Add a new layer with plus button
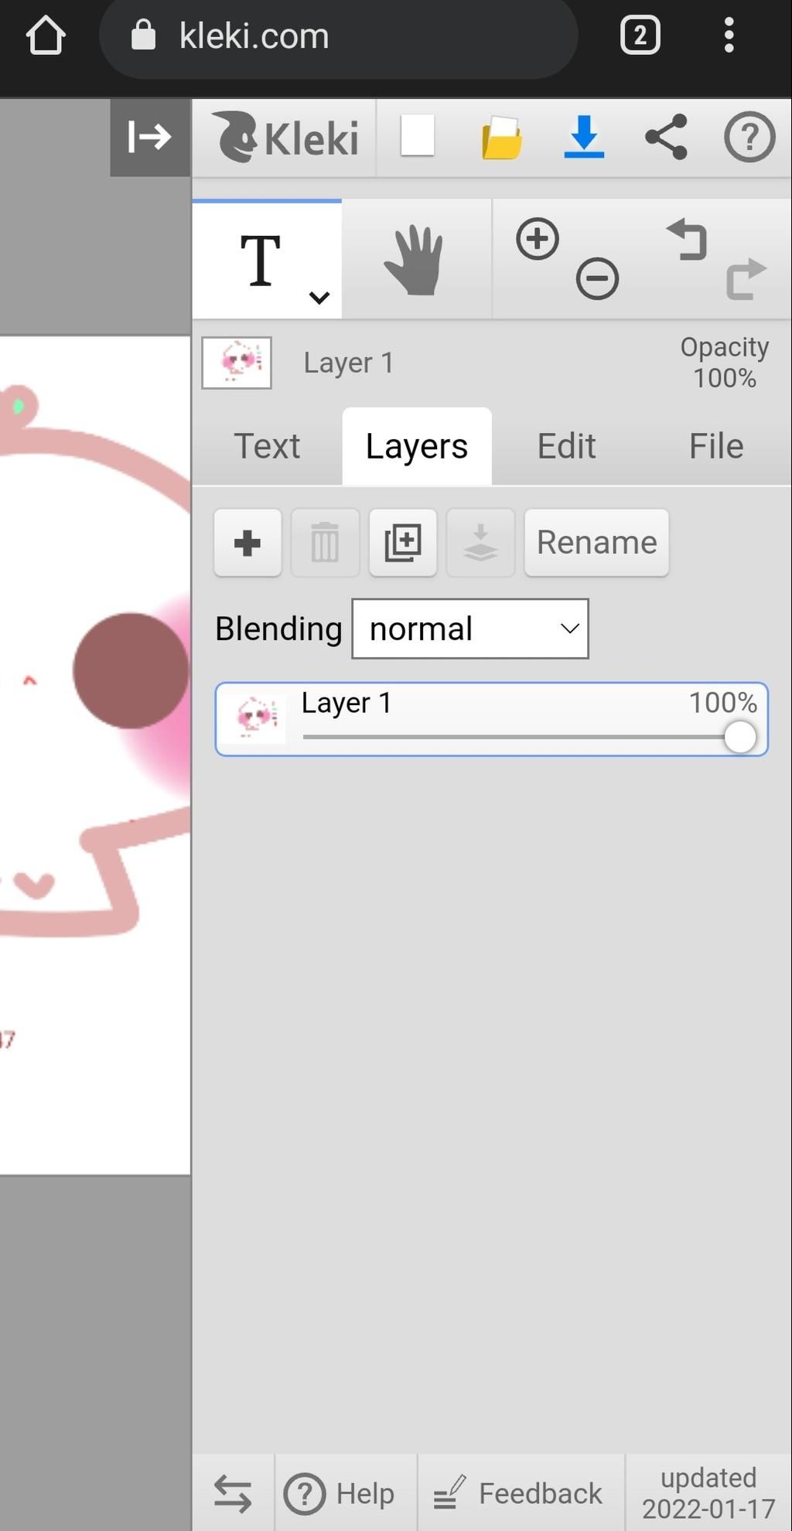792x1531 pixels. [x=247, y=543]
